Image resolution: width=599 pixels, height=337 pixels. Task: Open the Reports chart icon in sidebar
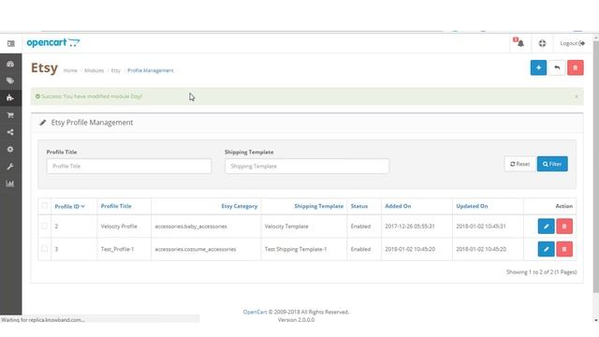coord(10,183)
